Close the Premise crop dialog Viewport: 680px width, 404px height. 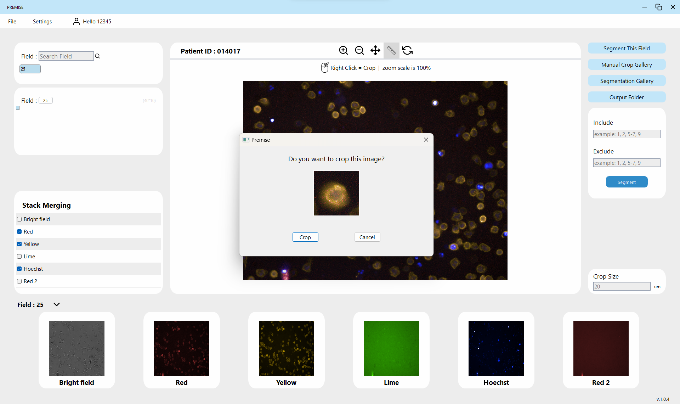coord(426,140)
